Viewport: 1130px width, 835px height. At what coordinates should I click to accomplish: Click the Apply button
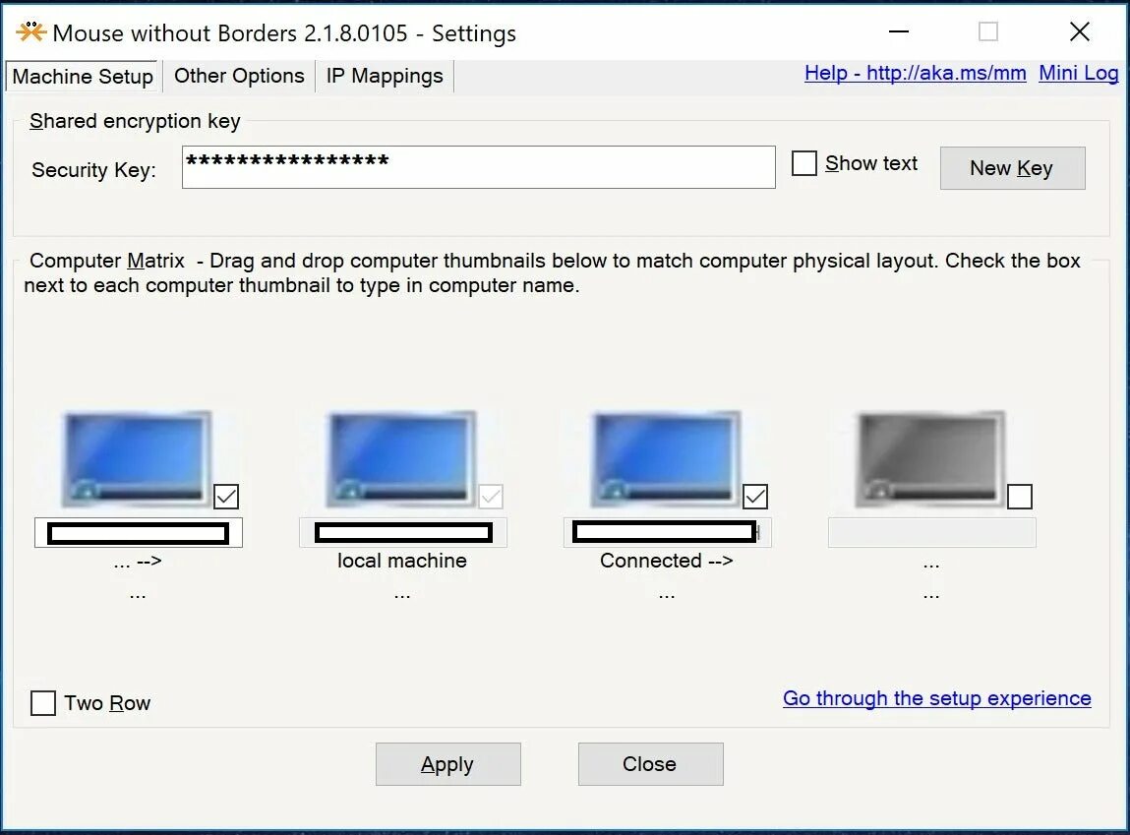click(448, 763)
